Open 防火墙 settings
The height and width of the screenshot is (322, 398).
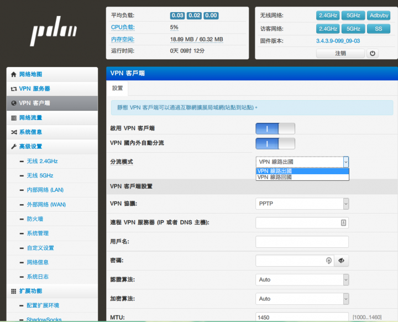[x=35, y=219]
